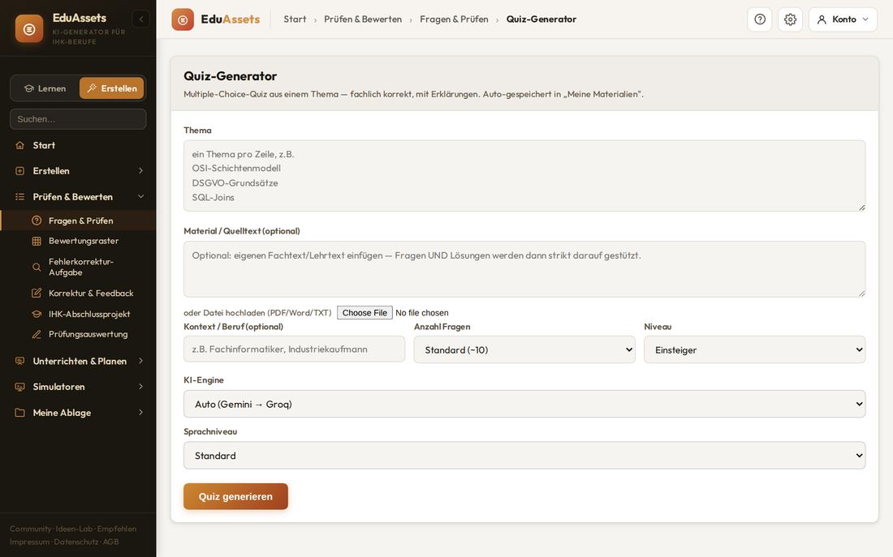Open the Impressum footer link
893x557 pixels.
coord(29,542)
